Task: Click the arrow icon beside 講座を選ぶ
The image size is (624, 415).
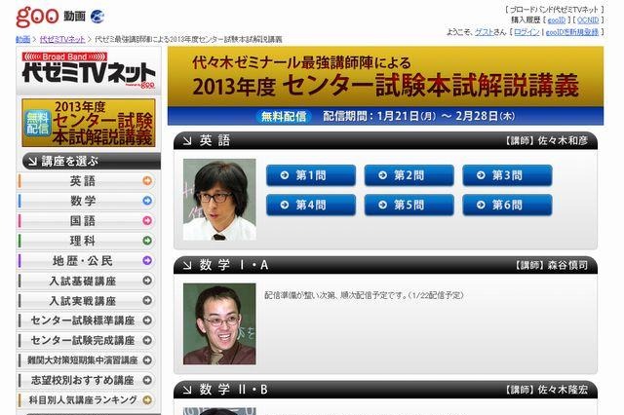Action: pos(33,162)
